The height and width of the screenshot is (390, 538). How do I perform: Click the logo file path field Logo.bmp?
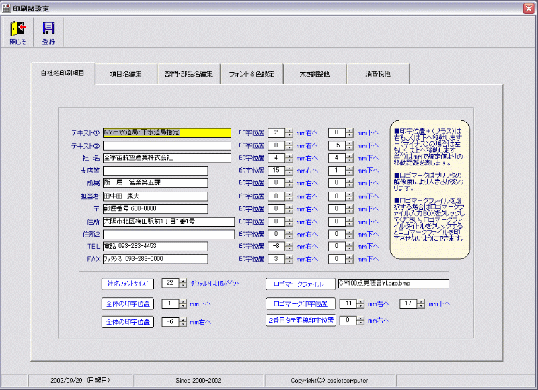[x=393, y=284]
